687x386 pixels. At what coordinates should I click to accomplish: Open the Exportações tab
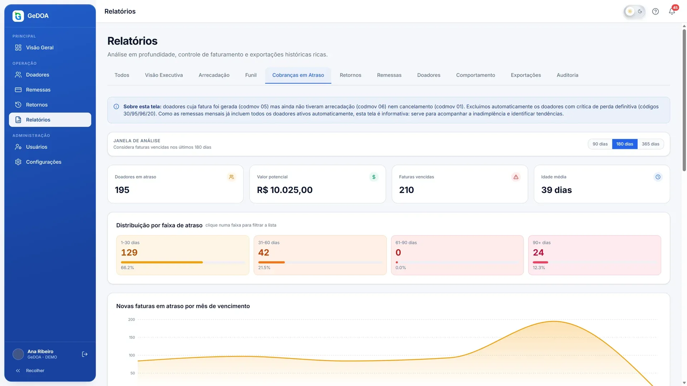click(x=526, y=75)
